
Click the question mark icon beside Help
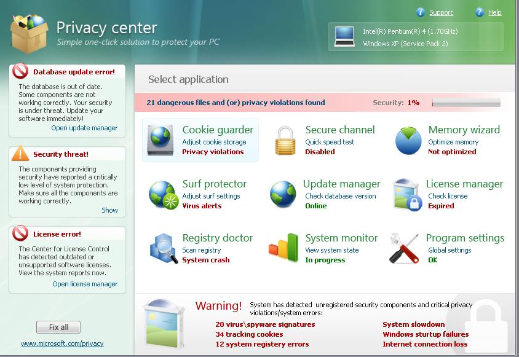coord(479,12)
